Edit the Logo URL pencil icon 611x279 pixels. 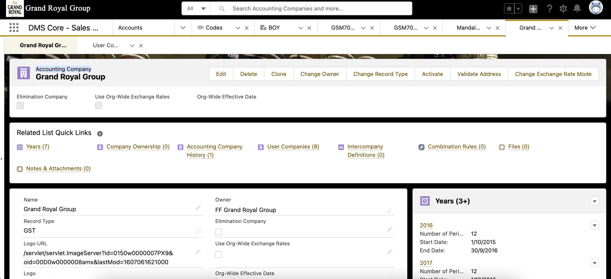coord(198,252)
